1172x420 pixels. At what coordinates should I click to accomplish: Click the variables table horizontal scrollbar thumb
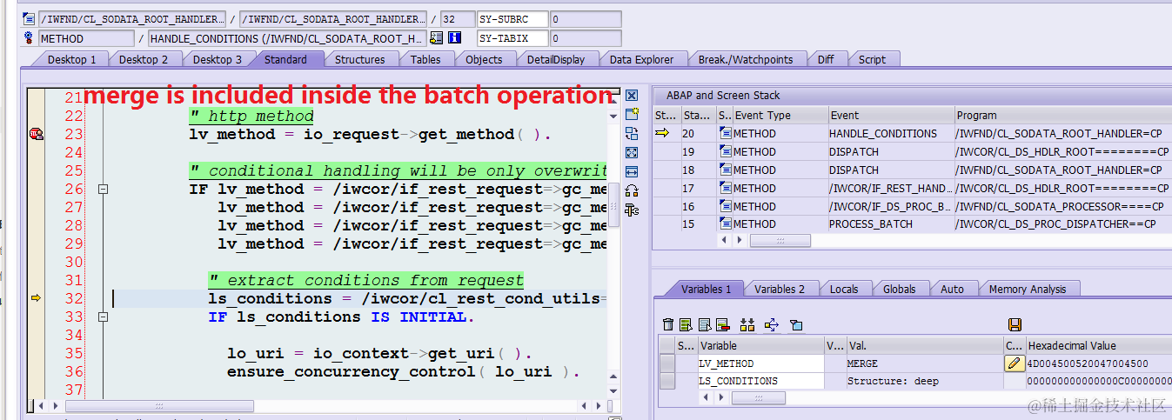[x=758, y=397]
